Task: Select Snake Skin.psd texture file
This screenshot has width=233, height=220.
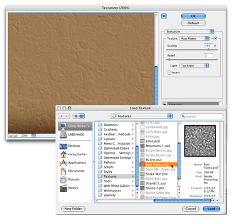Action: point(157,174)
